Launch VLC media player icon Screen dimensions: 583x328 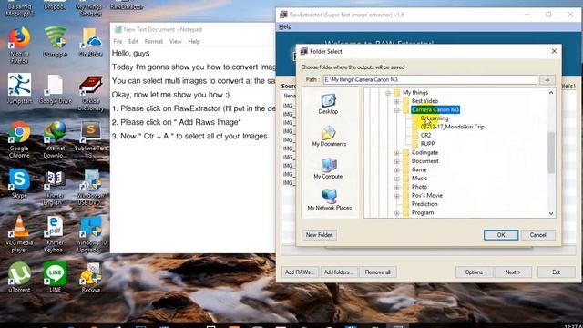(19, 234)
